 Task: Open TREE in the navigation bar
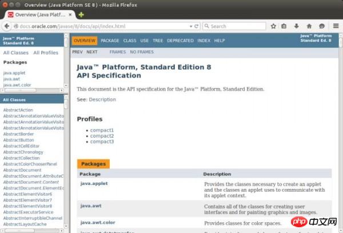pyautogui.click(x=158, y=41)
